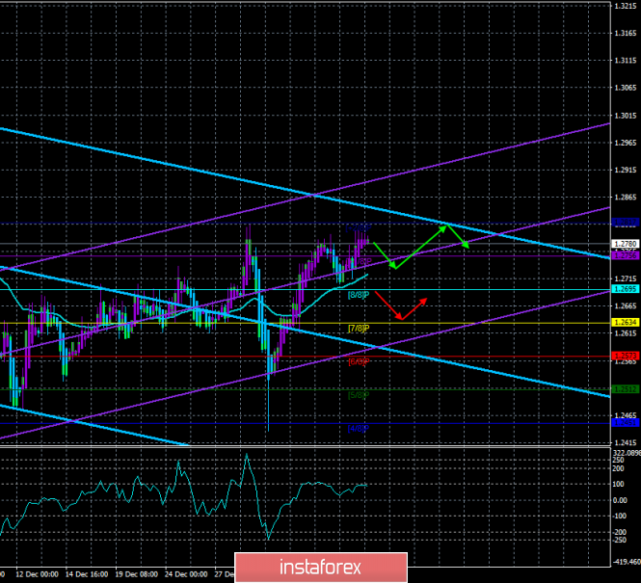
Task: Click the 322.0898 indicator scale value
Action: click(x=628, y=453)
